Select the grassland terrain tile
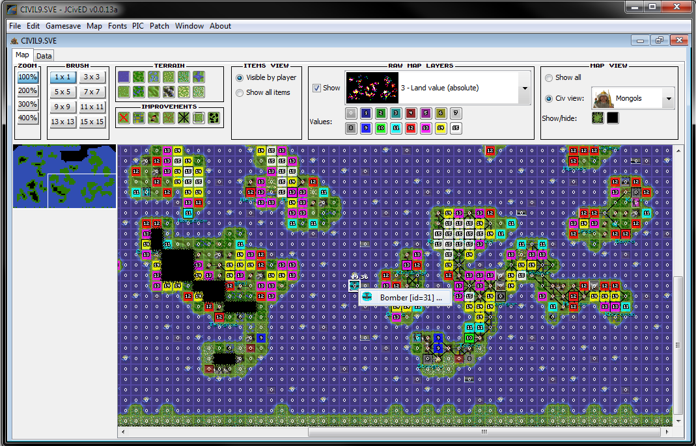696x446 pixels. [124, 92]
